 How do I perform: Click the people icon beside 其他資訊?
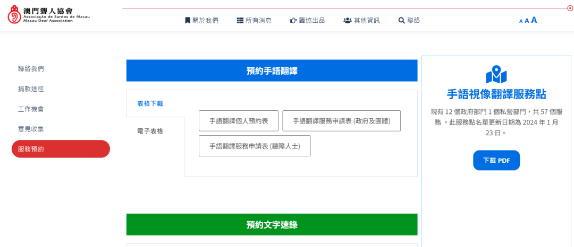tap(347, 20)
